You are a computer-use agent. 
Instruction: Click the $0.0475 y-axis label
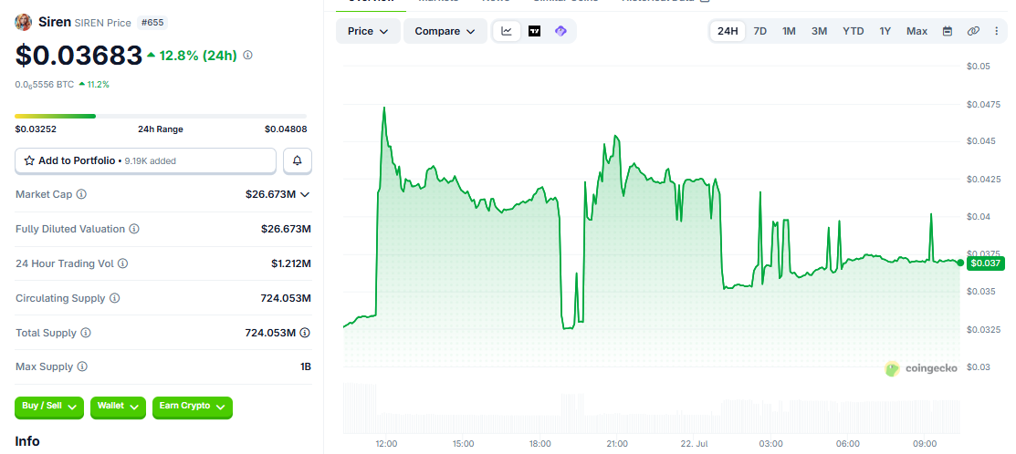pos(983,104)
